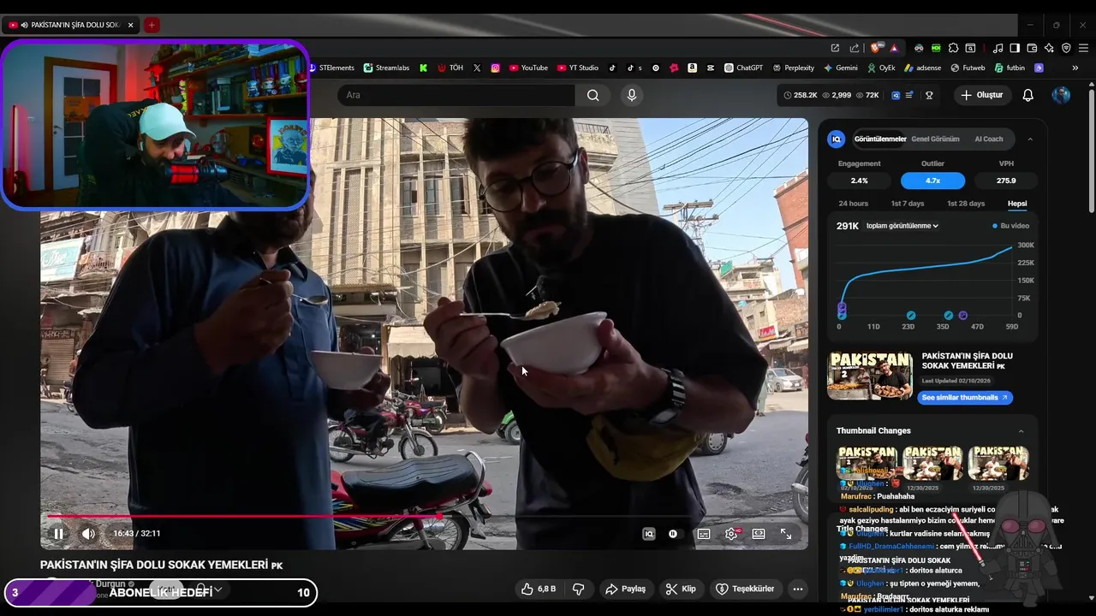
Task: Select the Hepsi range
Action: click(x=1017, y=204)
